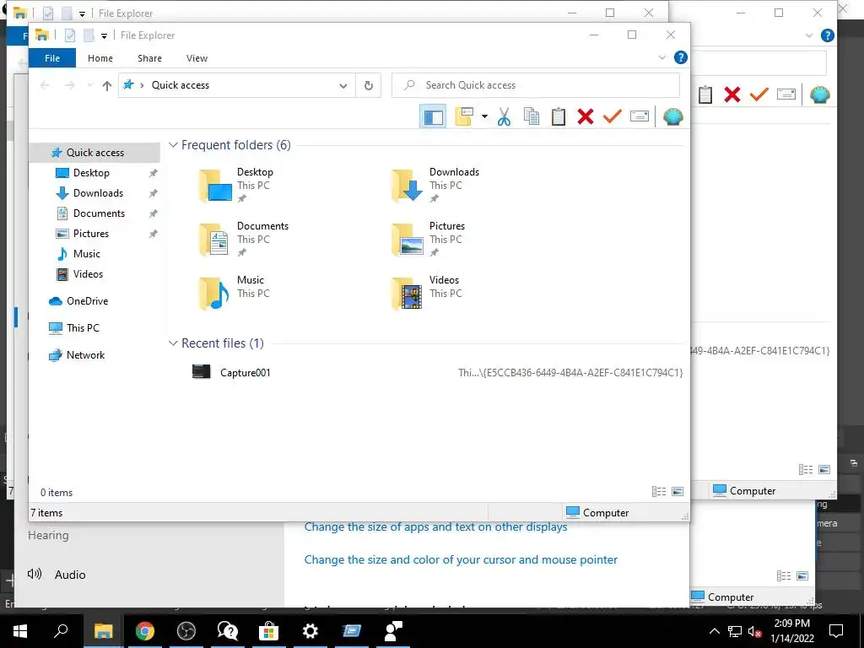864x648 pixels.
Task: Click the red Delete X icon in front window
Action: tap(586, 116)
